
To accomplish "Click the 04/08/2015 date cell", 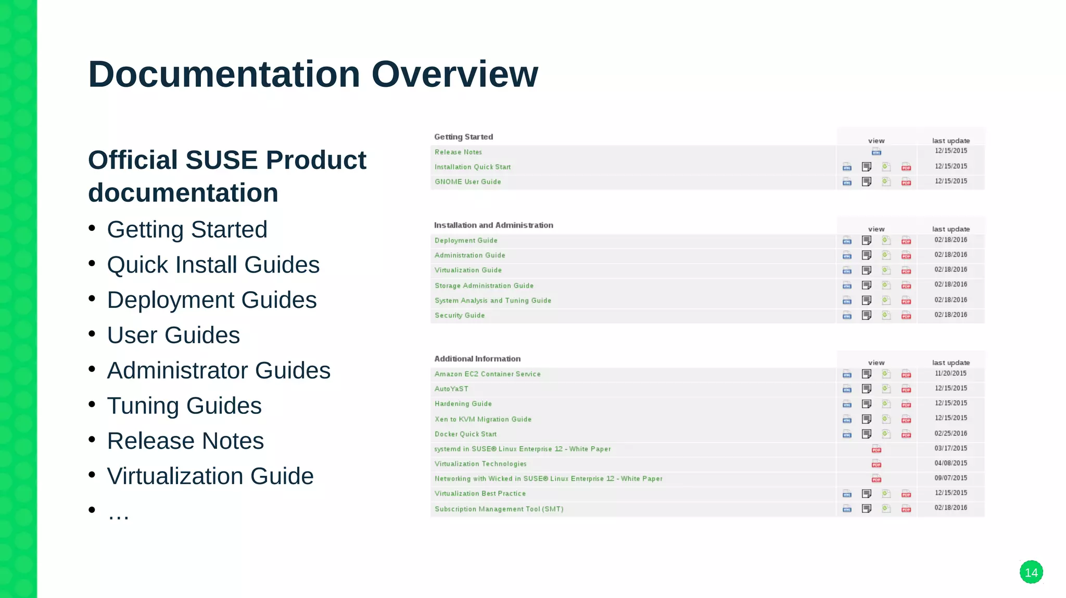I will 950,463.
